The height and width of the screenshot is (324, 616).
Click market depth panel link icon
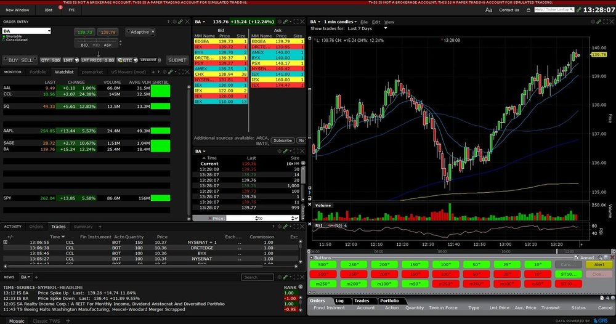286,22
